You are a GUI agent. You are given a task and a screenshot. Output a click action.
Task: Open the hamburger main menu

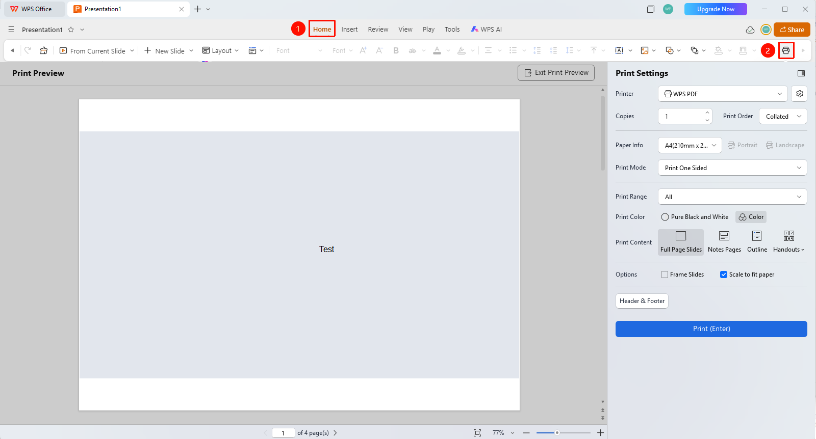tap(11, 30)
